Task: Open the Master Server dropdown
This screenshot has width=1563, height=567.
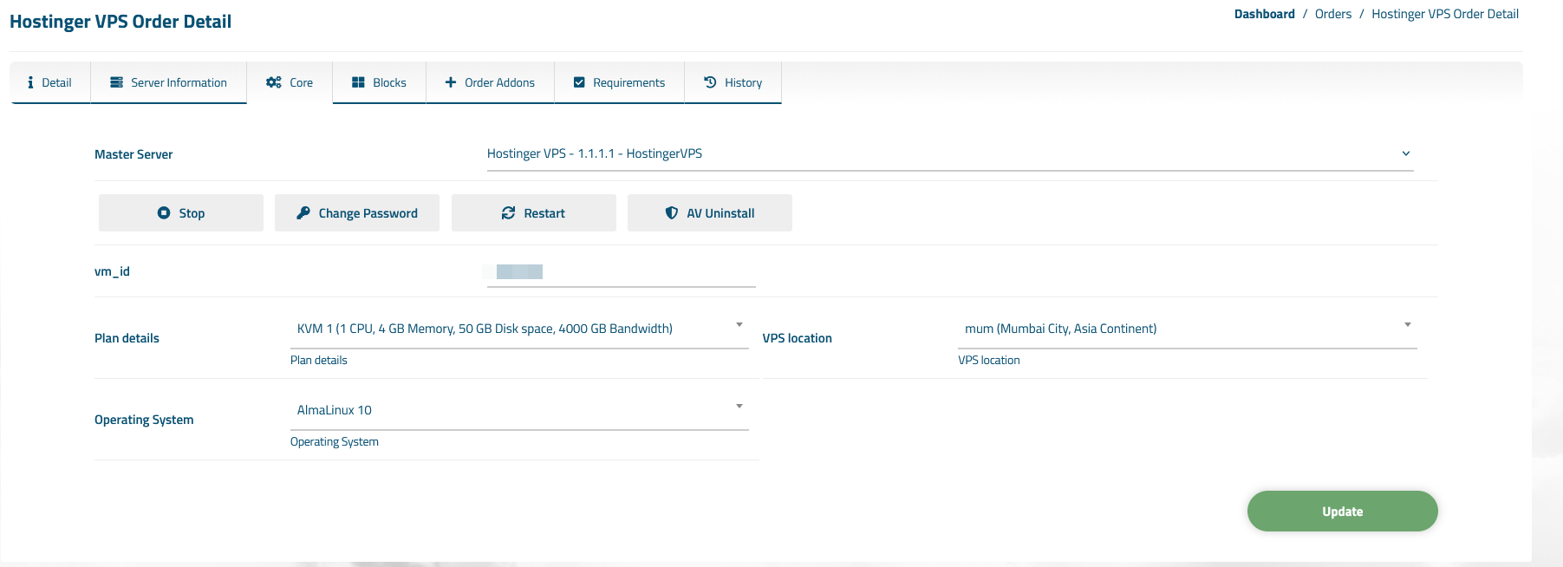Action: pyautogui.click(x=1406, y=153)
